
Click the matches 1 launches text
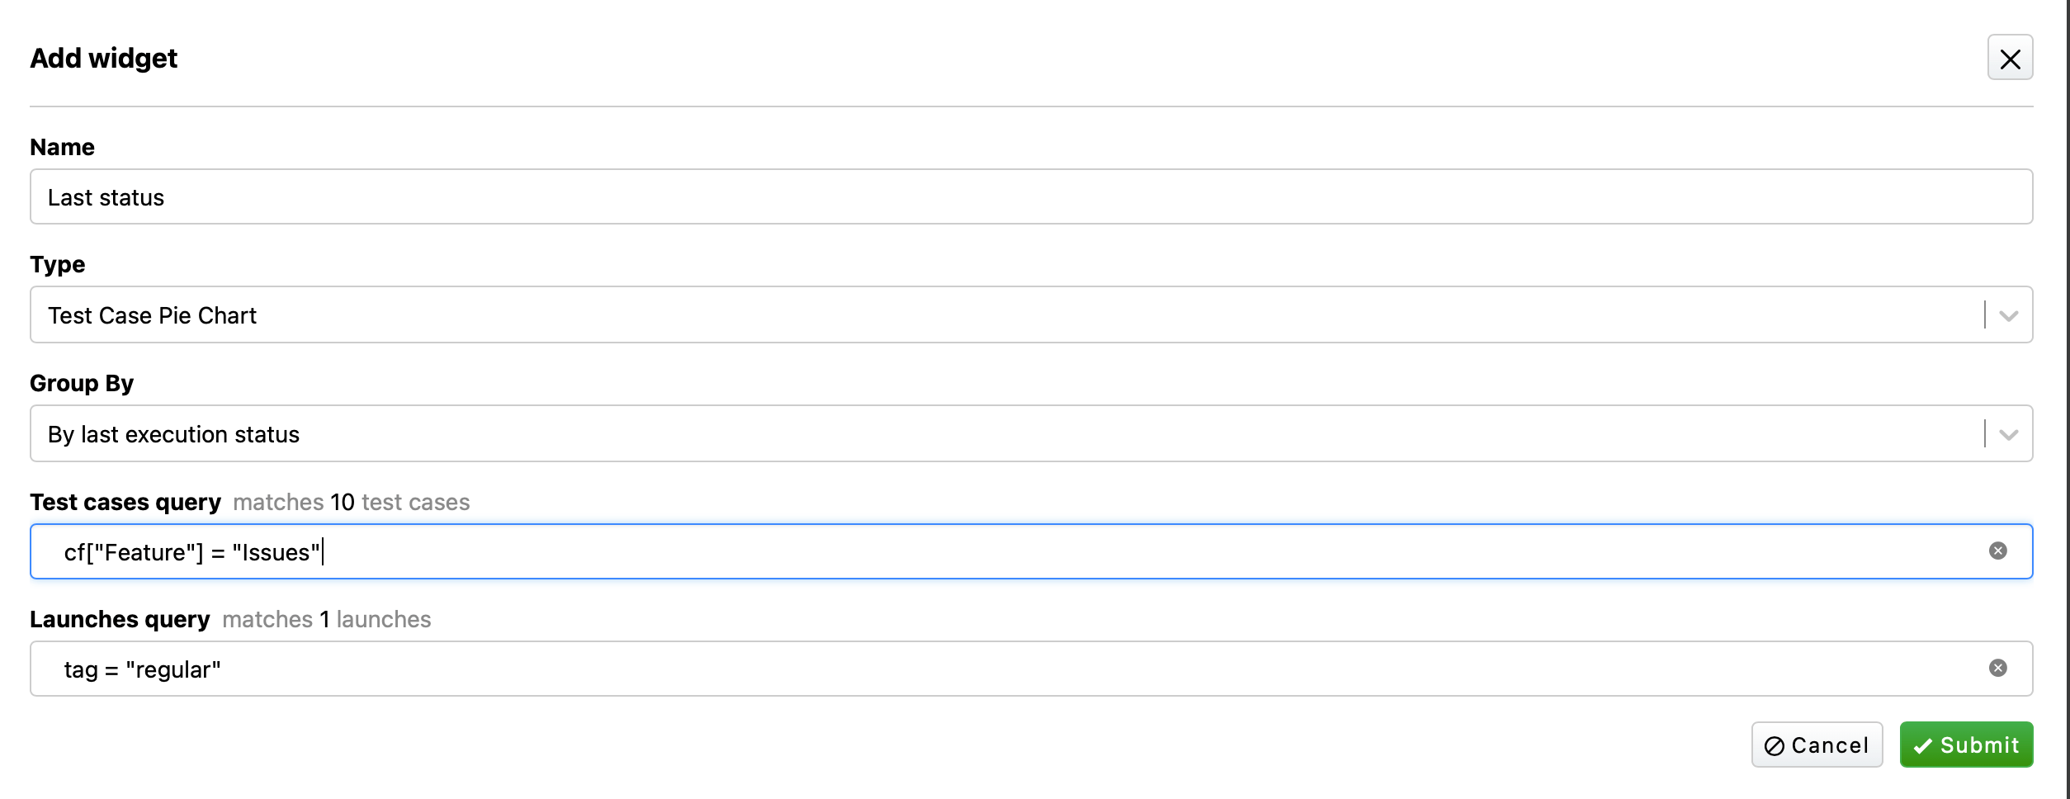(326, 619)
